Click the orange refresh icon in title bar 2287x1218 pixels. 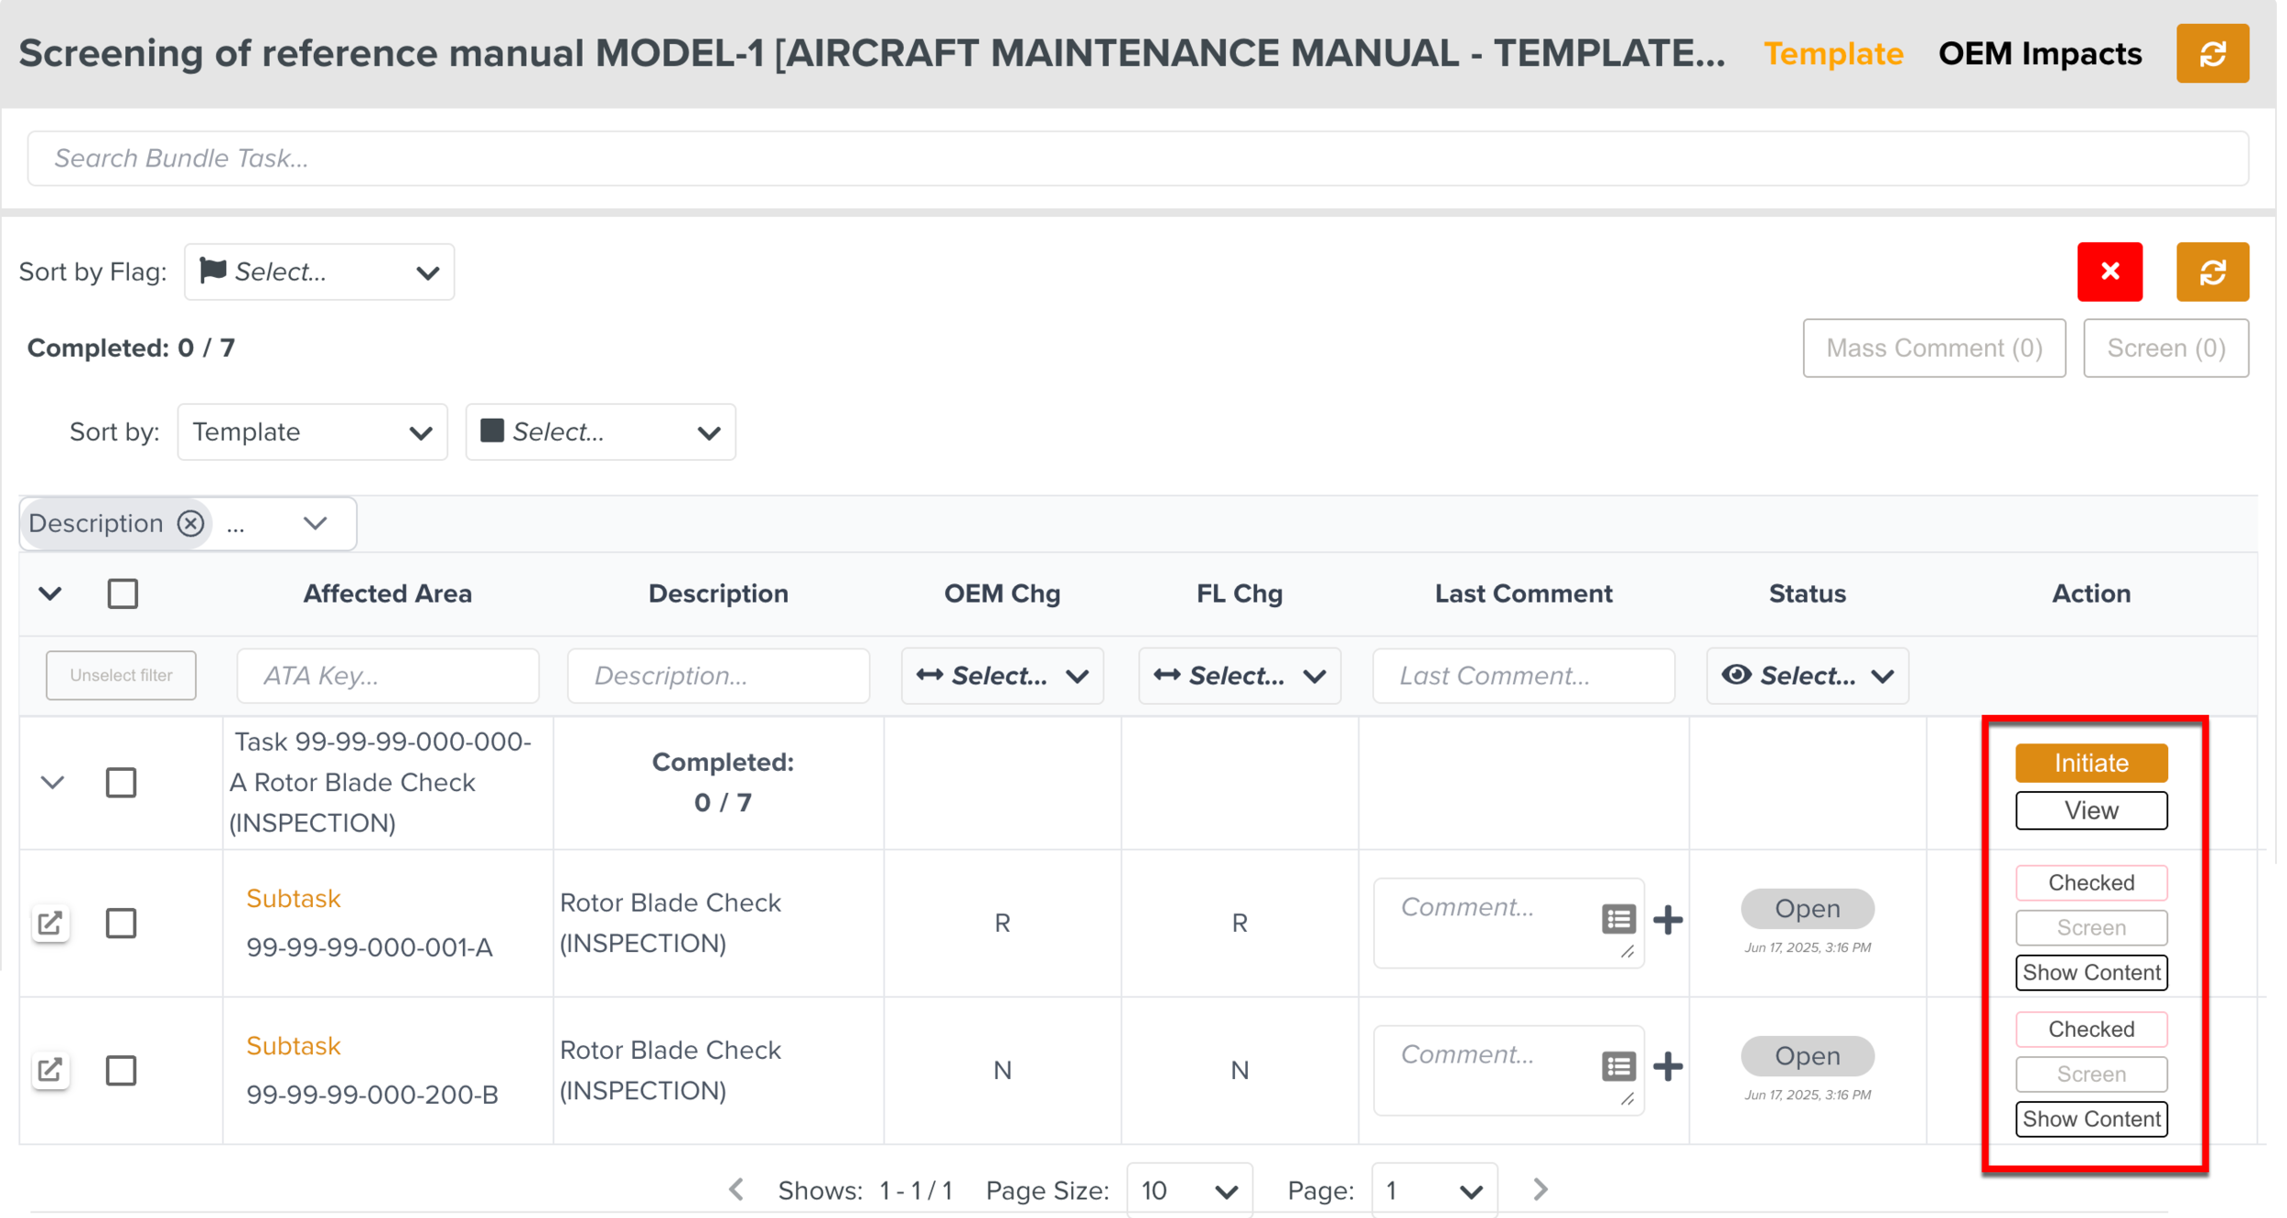point(2211,53)
